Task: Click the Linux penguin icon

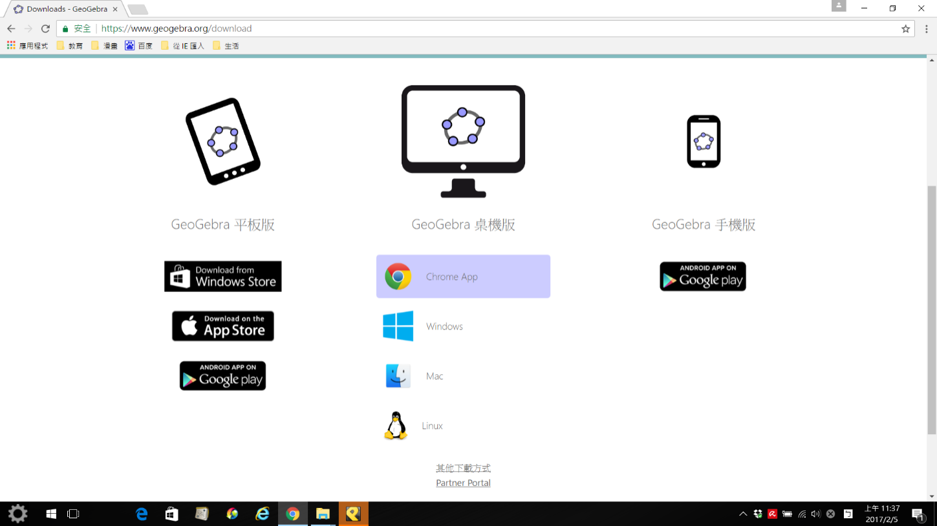Action: pyautogui.click(x=396, y=426)
